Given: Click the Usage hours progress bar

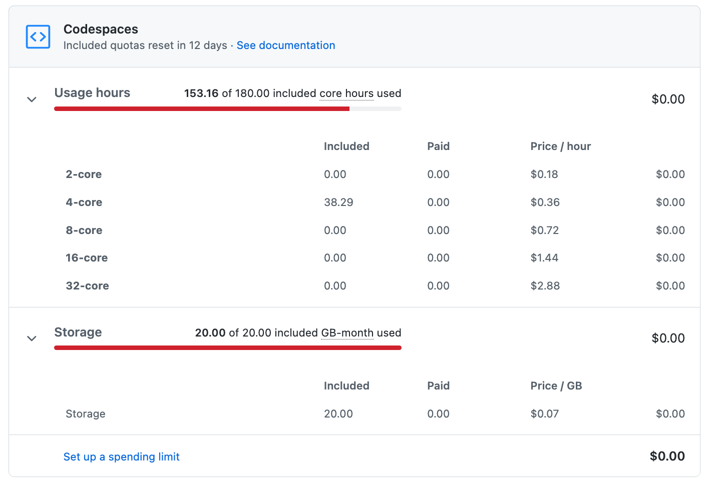Looking at the screenshot, I should (228, 108).
